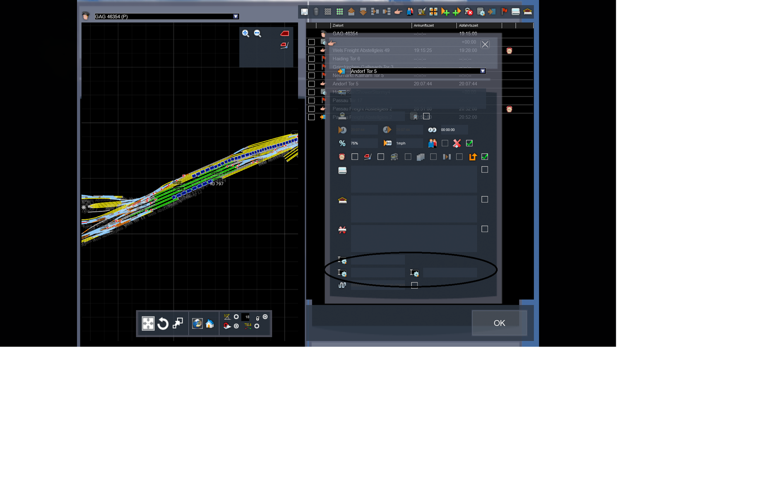This screenshot has width=762, height=497.
Task: Click the green plus with orange arrow on its right
Action: pos(457,12)
